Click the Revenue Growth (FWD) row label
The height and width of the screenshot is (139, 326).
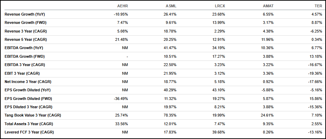pyautogui.click(x=25, y=22)
